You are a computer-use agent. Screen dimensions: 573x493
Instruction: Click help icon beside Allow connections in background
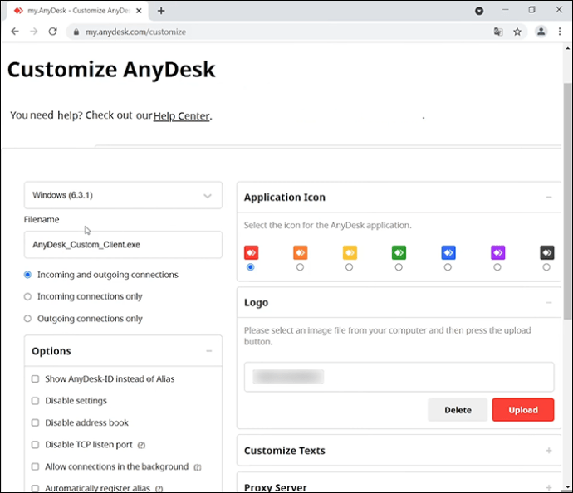[198, 467]
